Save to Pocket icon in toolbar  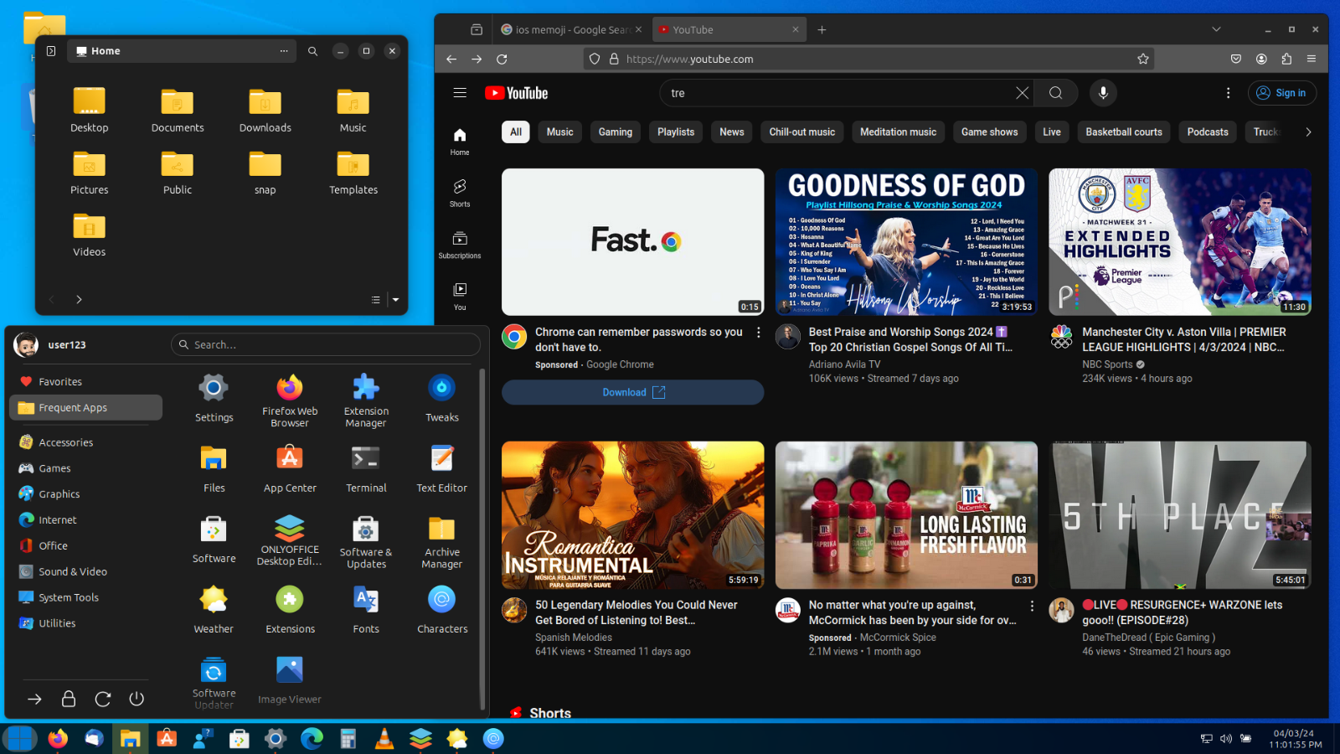1236,59
